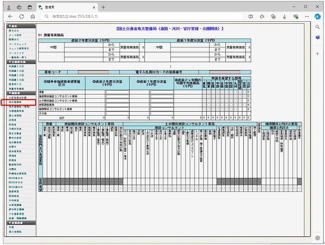Open 首都高速 in the sidebar
This screenshot has height=245, width=325.
coord(14,191)
